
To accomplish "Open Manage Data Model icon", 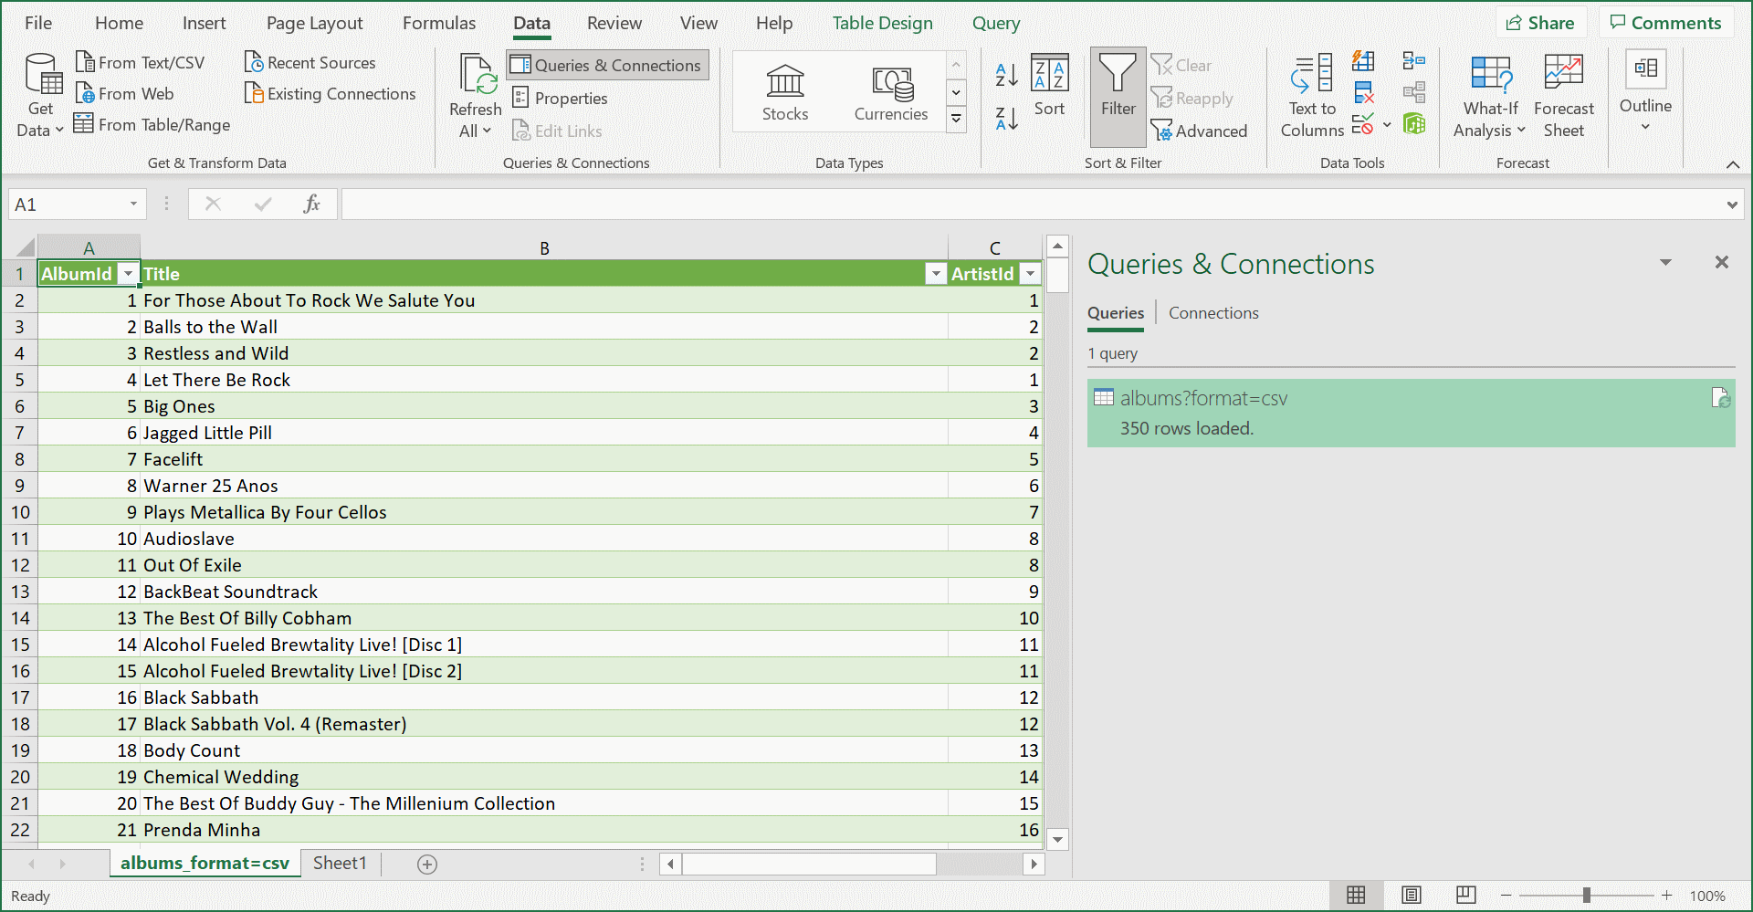I will (1414, 123).
